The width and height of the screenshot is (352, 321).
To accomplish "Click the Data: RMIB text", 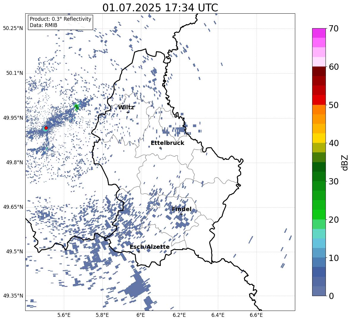I will point(43,25).
